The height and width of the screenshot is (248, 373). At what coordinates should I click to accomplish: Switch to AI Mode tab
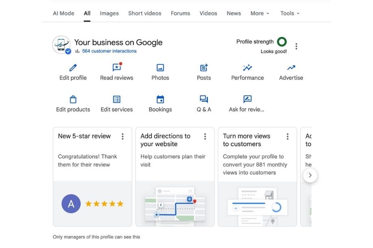[63, 13]
